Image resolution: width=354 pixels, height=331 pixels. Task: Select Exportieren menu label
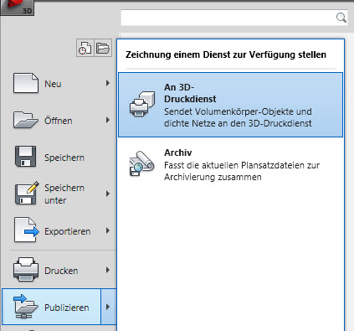point(68,231)
